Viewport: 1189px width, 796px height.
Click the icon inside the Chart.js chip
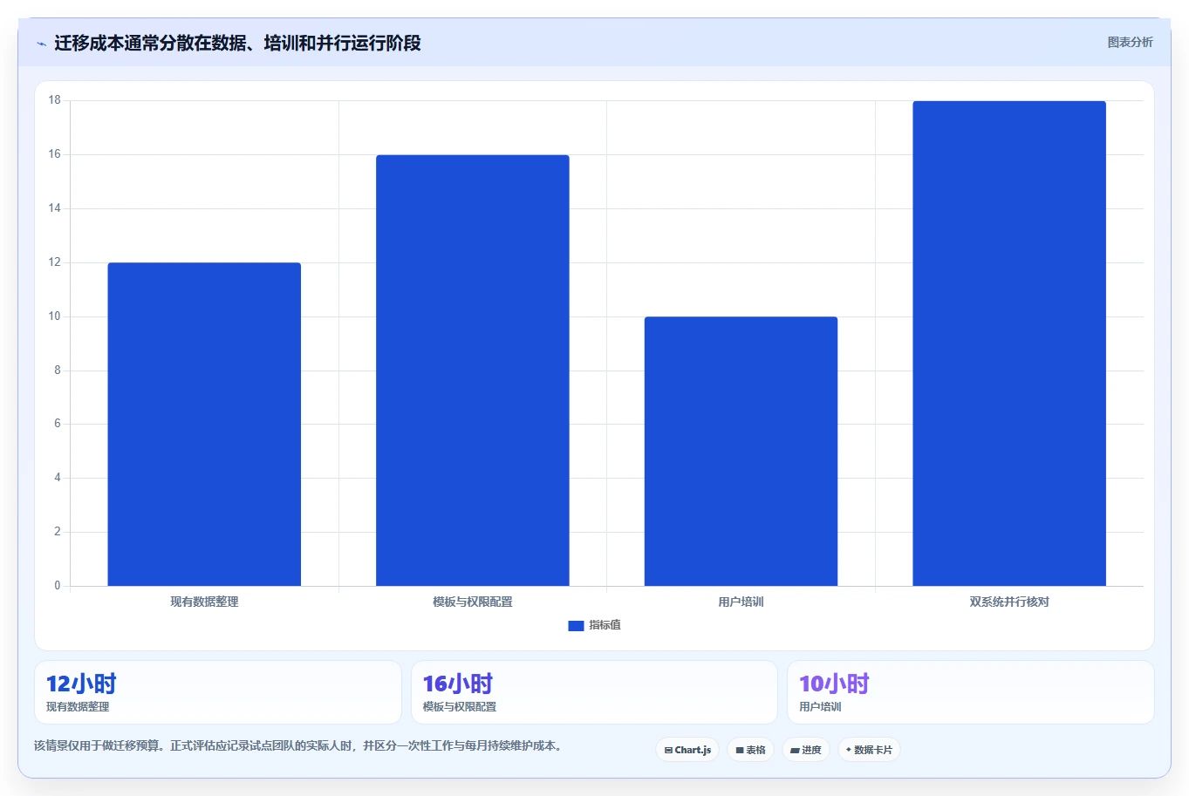coord(668,750)
